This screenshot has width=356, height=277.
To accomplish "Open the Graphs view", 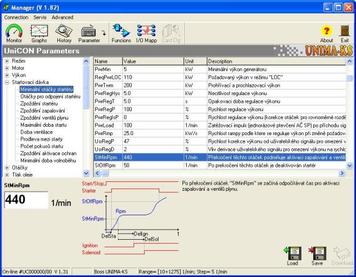I will (39, 33).
